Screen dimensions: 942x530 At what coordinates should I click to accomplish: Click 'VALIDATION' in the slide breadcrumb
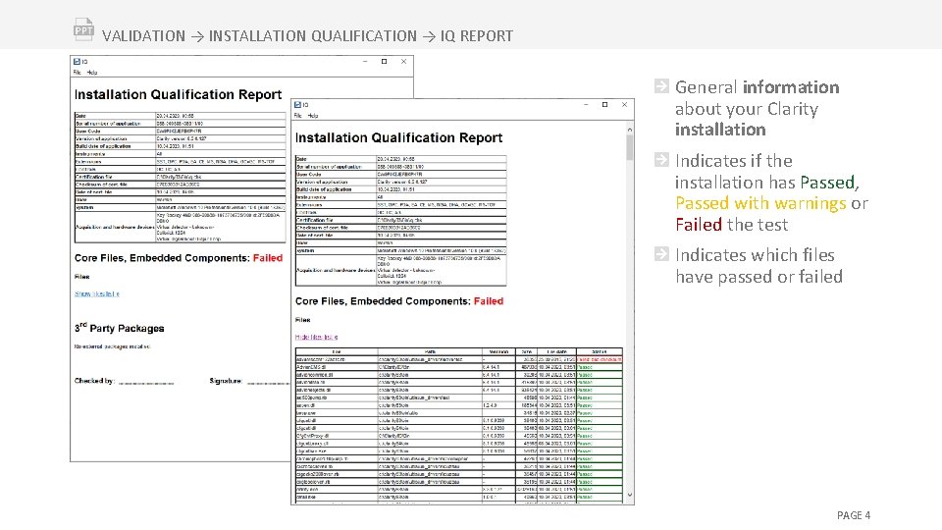pos(143,36)
